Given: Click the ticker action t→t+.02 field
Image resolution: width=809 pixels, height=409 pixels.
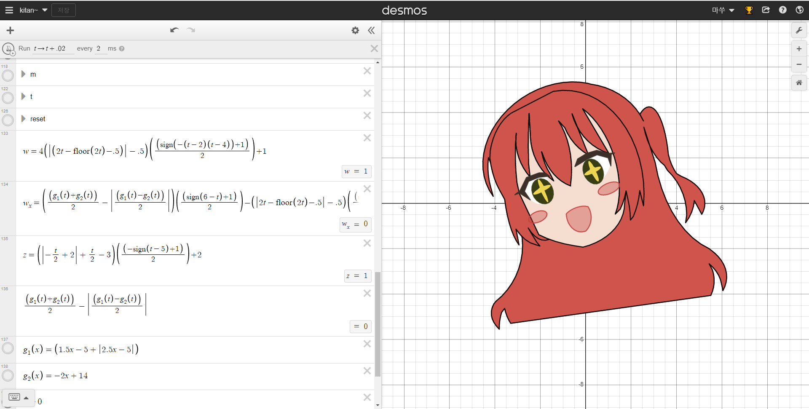Looking at the screenshot, I should pyautogui.click(x=54, y=48).
